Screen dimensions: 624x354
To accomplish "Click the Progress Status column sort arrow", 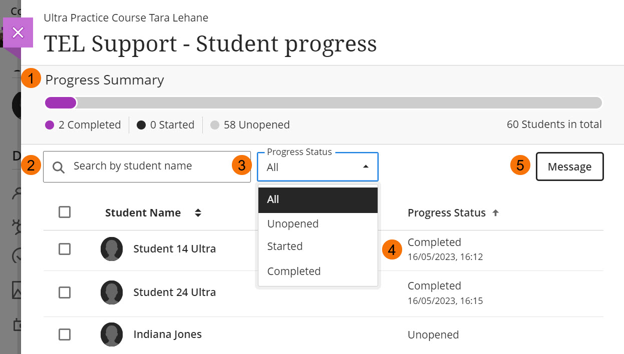I will (x=495, y=212).
